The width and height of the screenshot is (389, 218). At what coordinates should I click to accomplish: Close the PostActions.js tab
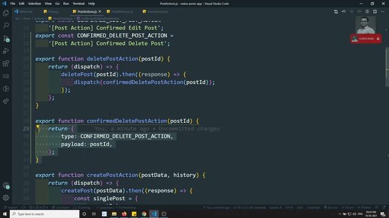(x=100, y=12)
